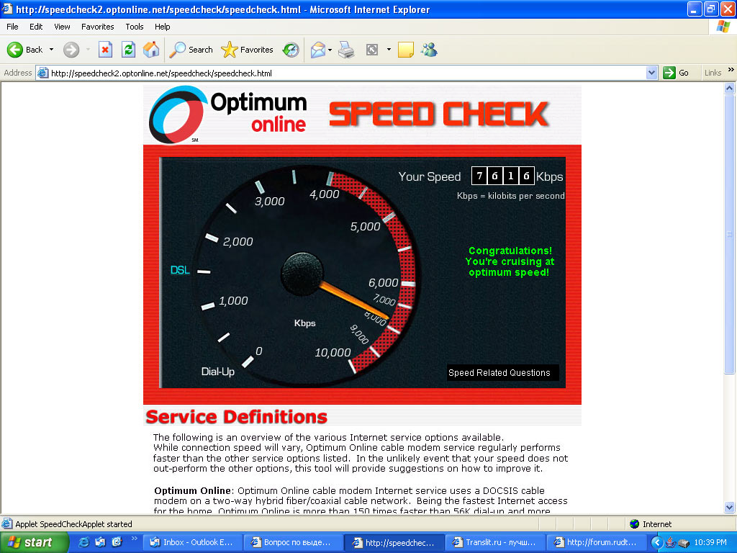This screenshot has width=737, height=553.
Task: Open the Favorites menu in the menu bar
Action: [x=97, y=27]
